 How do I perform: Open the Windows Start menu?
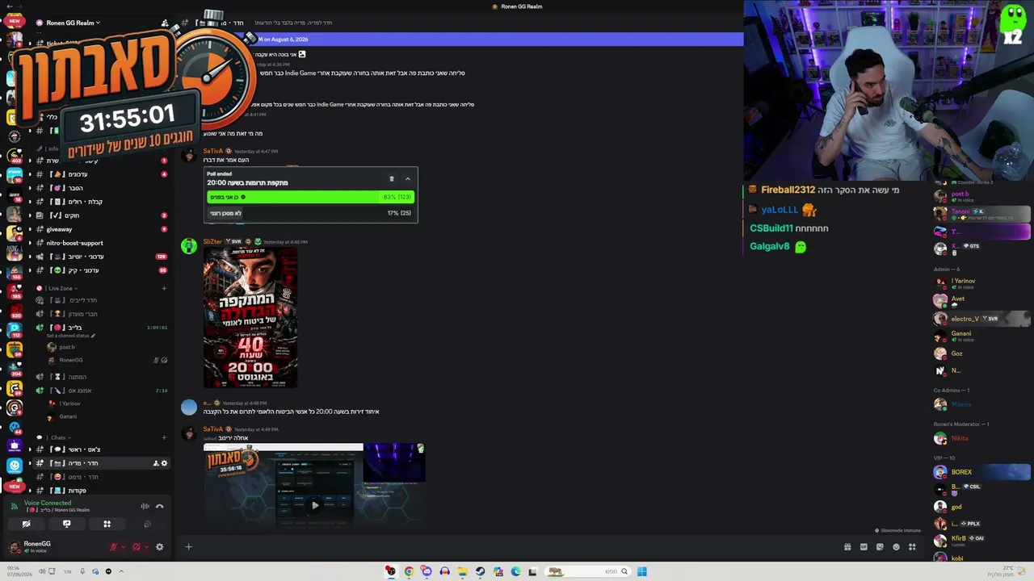641,571
